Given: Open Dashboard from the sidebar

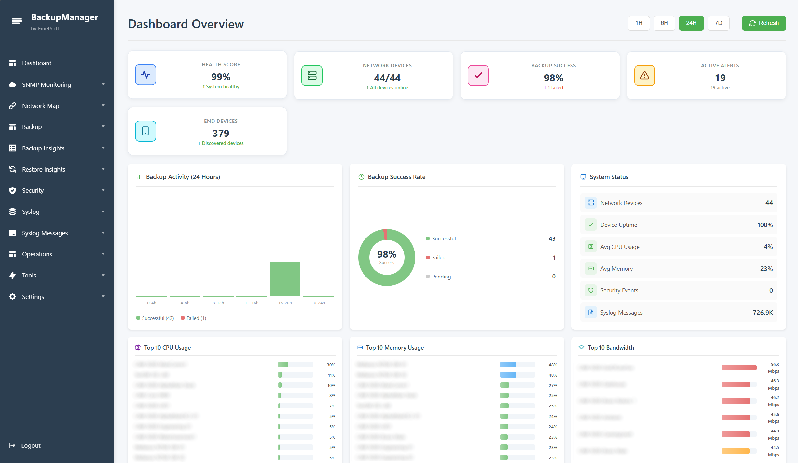Looking at the screenshot, I should tap(57, 63).
